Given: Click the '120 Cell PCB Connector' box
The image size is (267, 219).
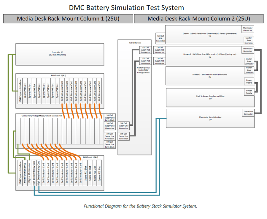Looking at the screenshot, I should click(160, 38).
